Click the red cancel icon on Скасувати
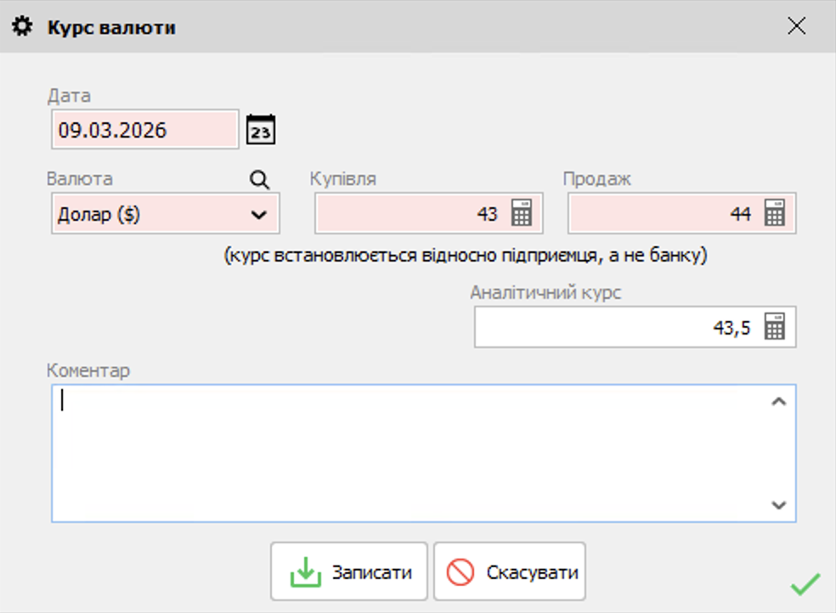Screen dimensions: 836x613 pos(459,570)
